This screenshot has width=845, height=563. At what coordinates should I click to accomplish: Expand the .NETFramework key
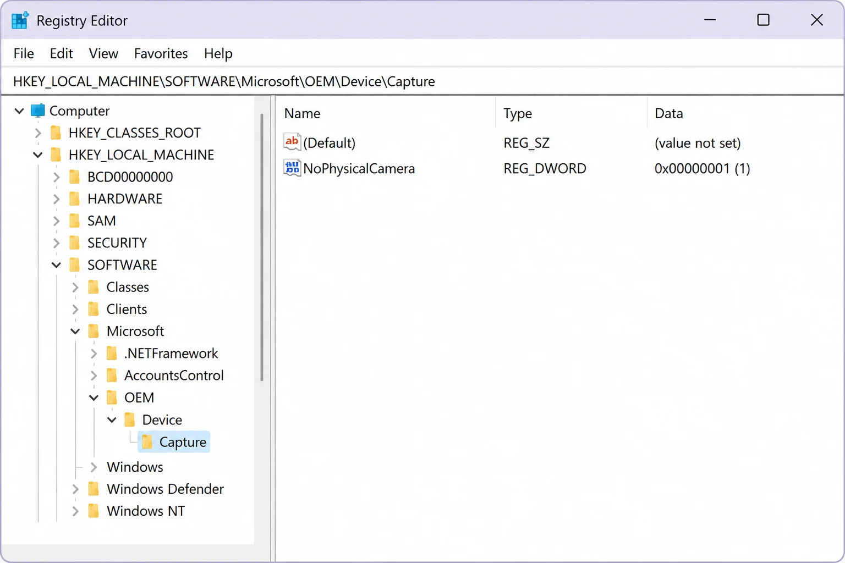(x=94, y=353)
